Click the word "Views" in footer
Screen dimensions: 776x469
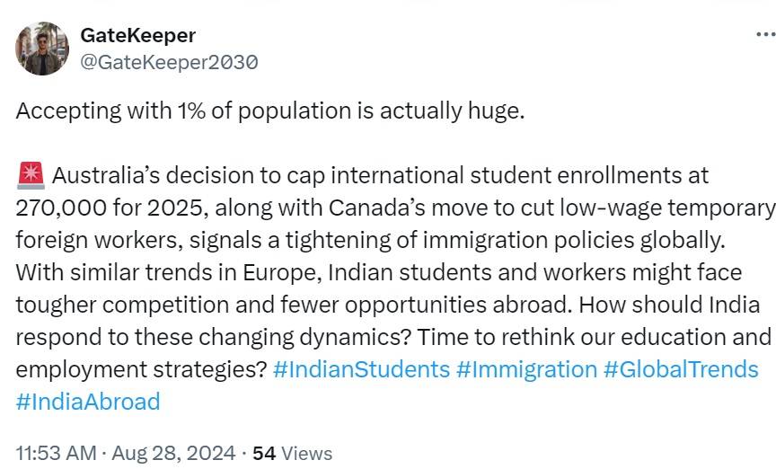point(306,454)
